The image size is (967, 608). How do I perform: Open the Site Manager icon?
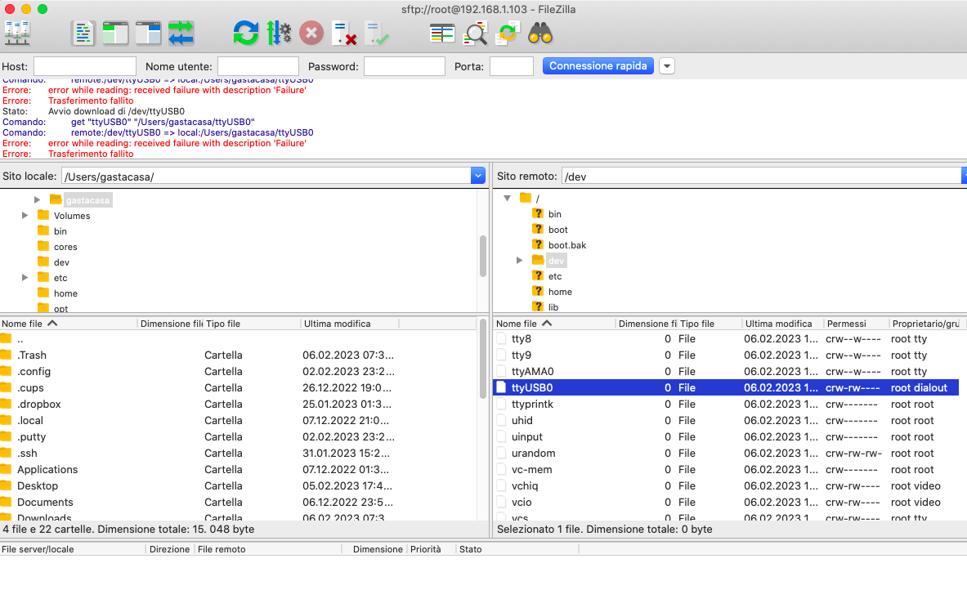click(17, 34)
